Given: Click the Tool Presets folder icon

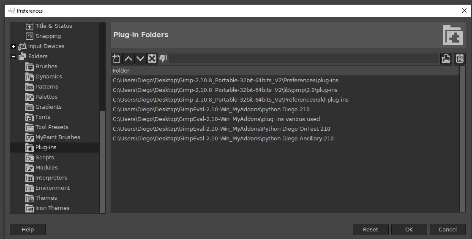Looking at the screenshot, I should pyautogui.click(x=30, y=127).
